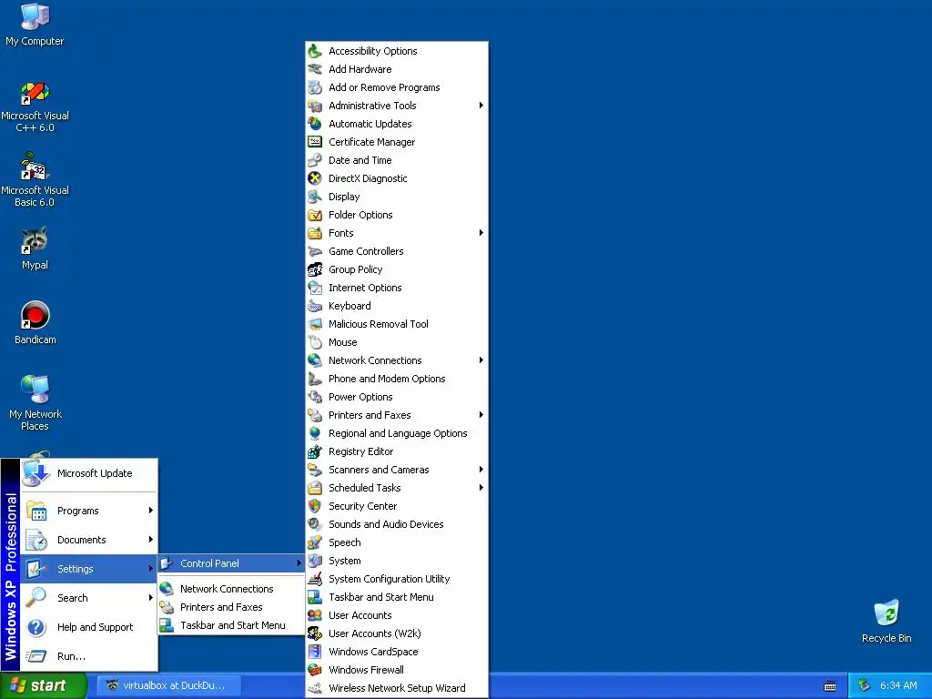Expand the Administrative Tools submenu arrow

pyautogui.click(x=481, y=106)
